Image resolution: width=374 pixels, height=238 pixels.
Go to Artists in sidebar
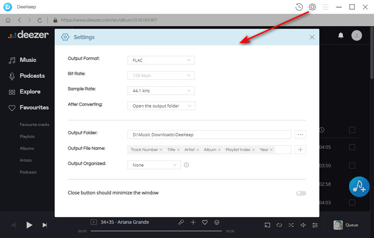pos(26,160)
